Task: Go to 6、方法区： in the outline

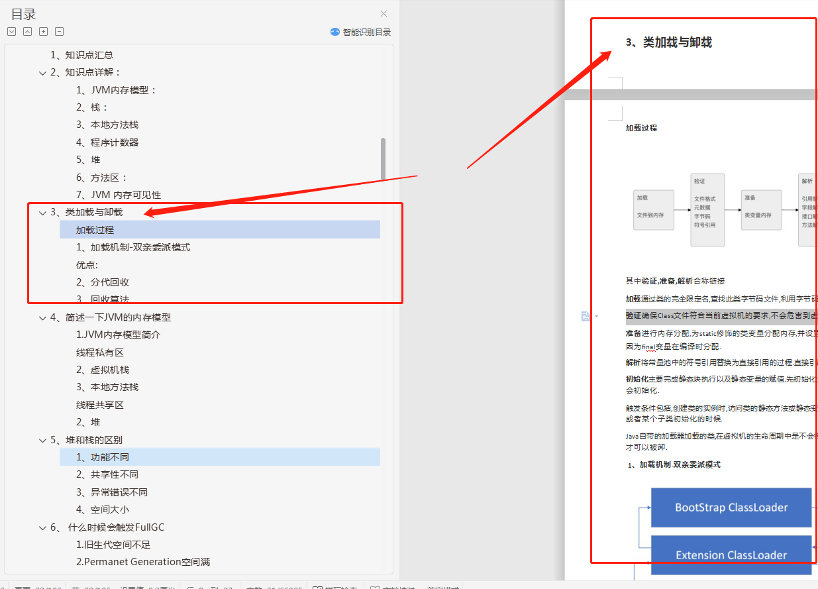Action: coord(101,178)
